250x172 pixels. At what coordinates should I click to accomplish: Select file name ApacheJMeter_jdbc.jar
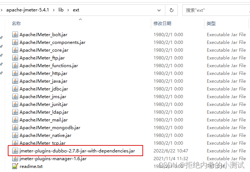click(44, 89)
